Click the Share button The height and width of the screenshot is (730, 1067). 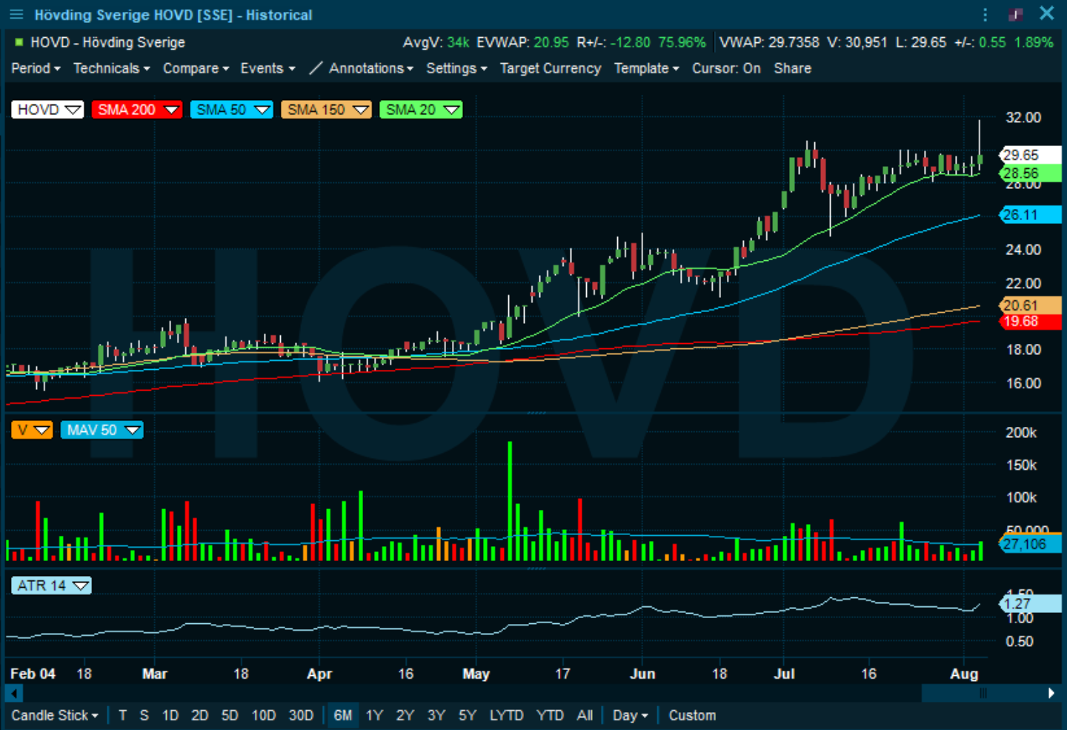coord(792,68)
